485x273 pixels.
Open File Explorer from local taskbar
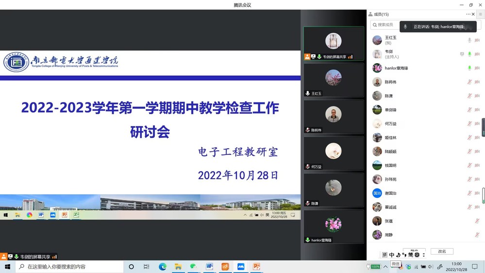178,267
